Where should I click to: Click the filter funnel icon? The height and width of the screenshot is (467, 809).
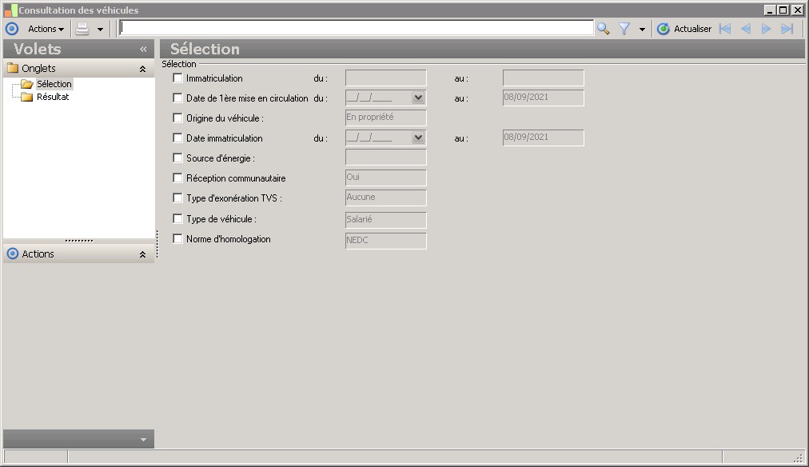(624, 29)
